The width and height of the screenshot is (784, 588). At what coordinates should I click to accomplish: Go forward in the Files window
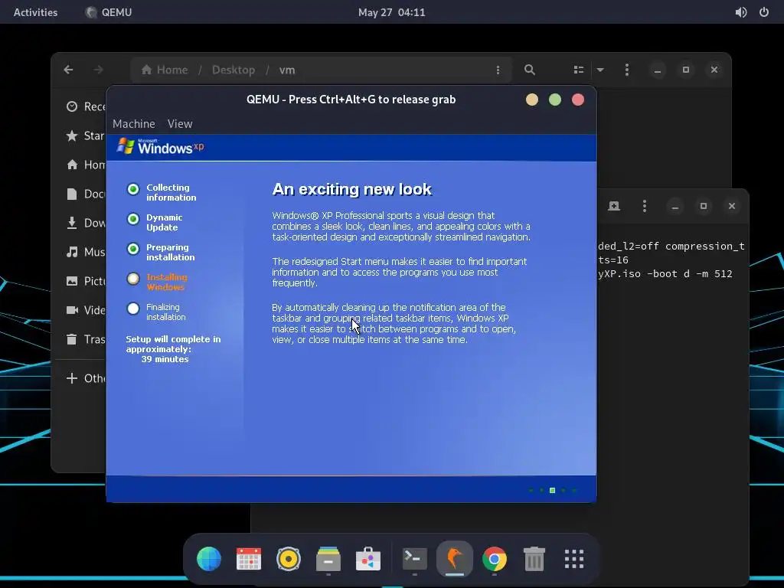point(99,70)
